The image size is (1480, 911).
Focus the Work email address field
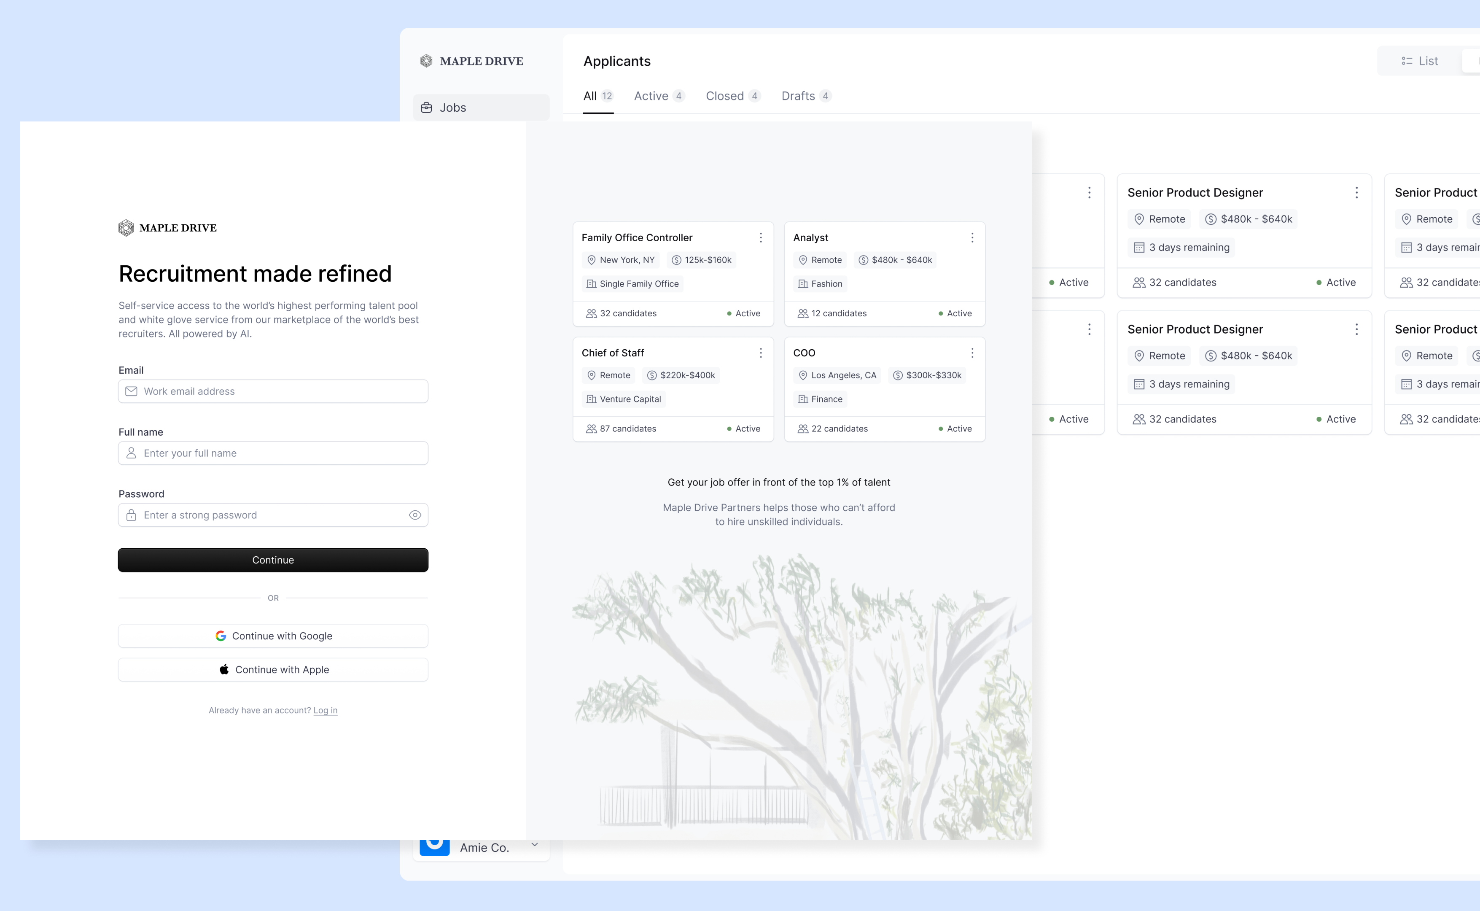click(x=273, y=392)
